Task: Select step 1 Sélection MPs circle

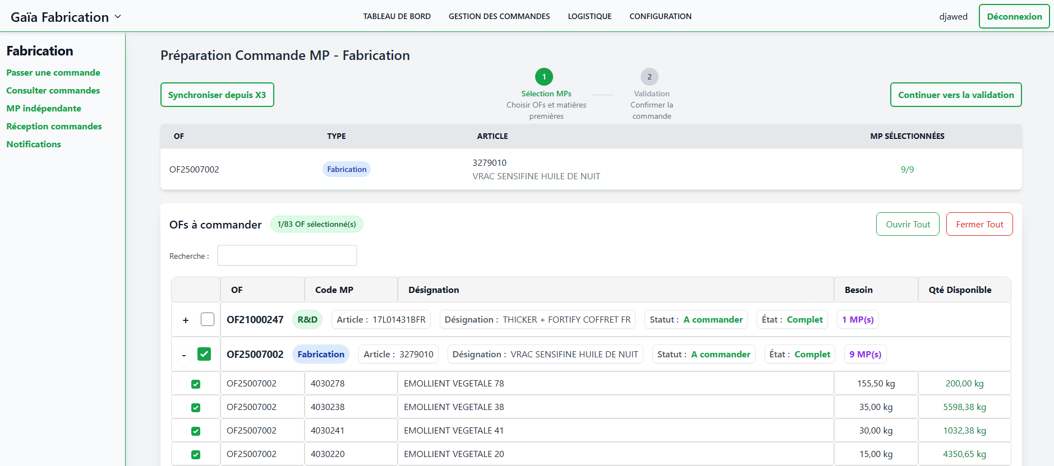Action: click(544, 77)
